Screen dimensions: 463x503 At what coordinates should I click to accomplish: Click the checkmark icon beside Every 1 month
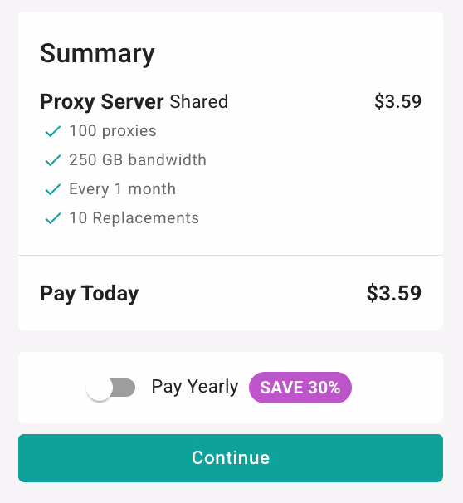coord(53,189)
